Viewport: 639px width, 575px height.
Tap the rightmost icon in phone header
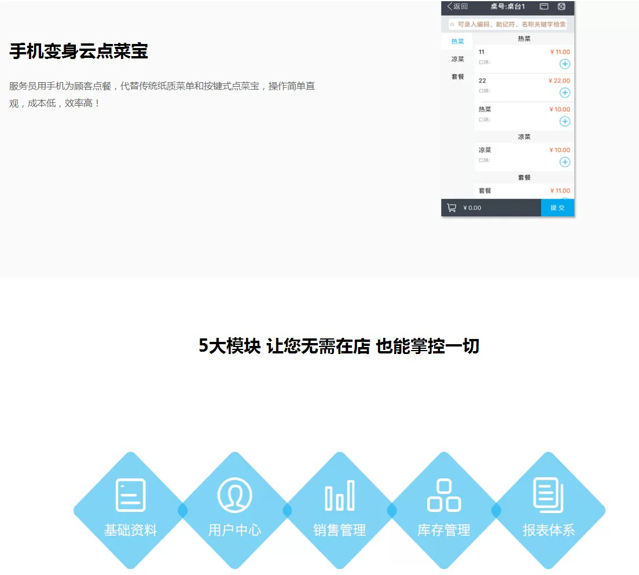561,6
